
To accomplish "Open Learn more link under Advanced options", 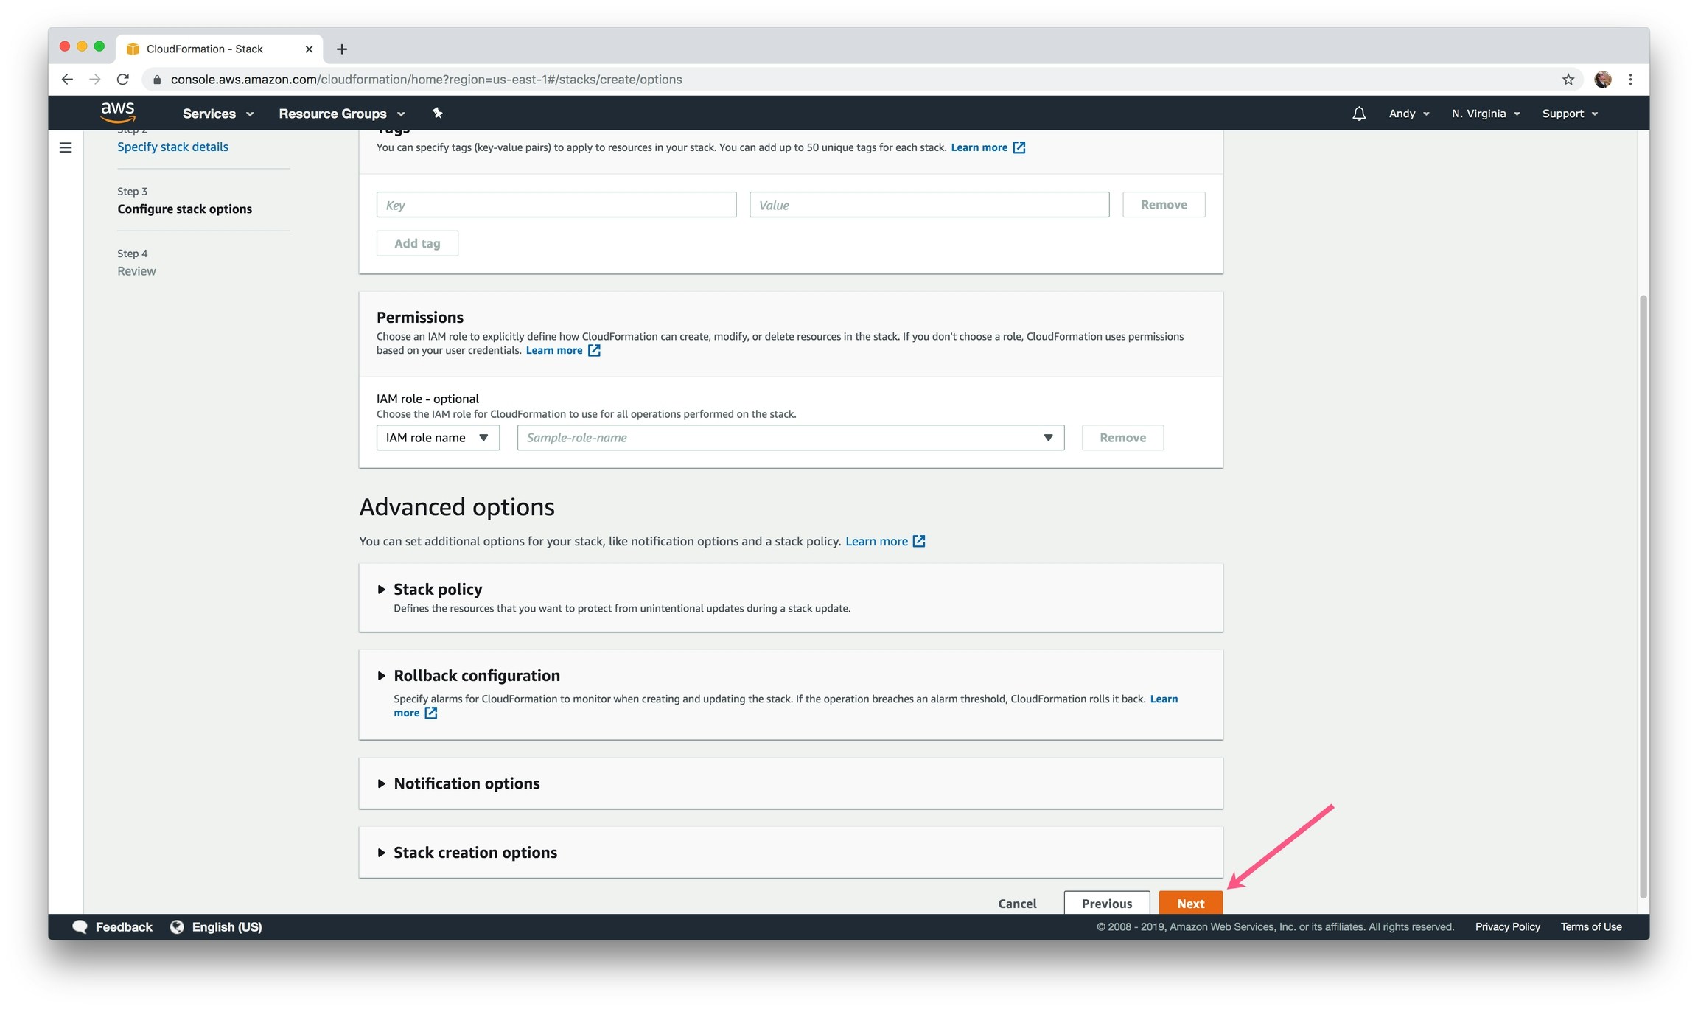I will [876, 541].
